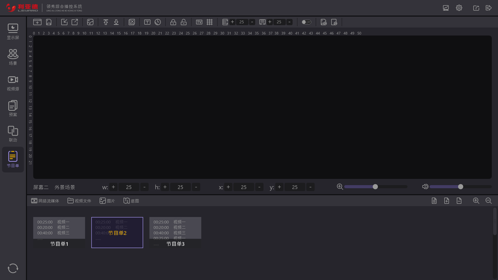This screenshot has height=280, width=498.
Task: Click the new window toolbar icon
Action: 37,22
